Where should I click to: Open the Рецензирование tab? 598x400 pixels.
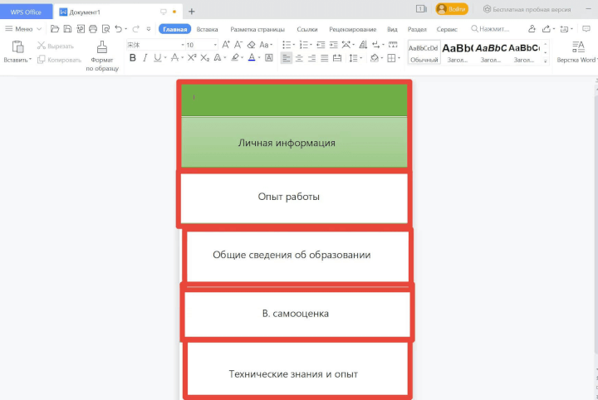click(353, 29)
